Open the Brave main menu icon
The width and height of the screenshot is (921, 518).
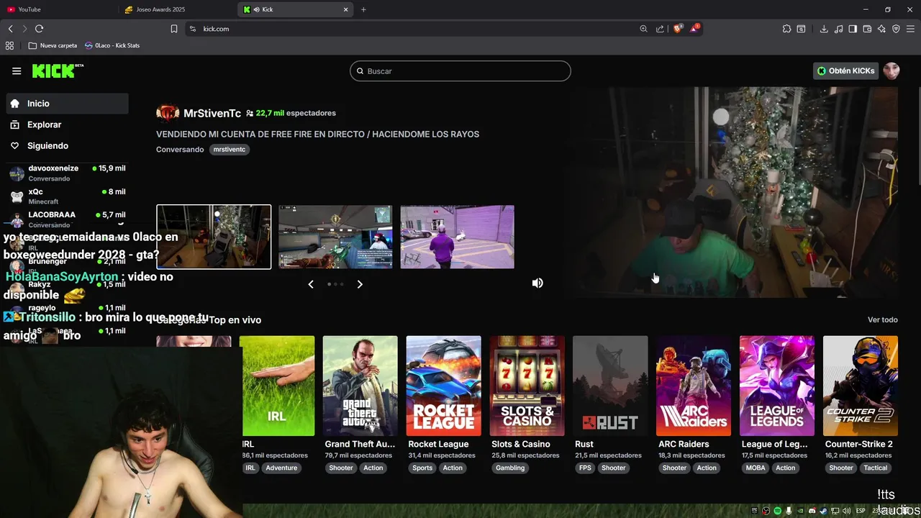[x=910, y=29]
